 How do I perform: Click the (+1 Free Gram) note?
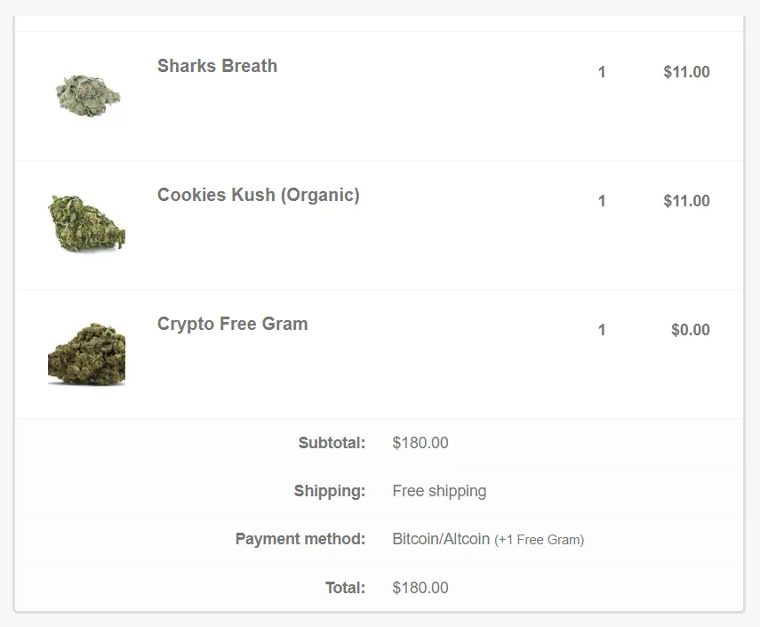(539, 540)
